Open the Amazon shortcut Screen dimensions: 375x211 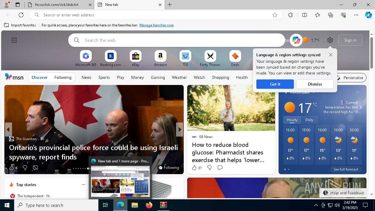(160, 59)
